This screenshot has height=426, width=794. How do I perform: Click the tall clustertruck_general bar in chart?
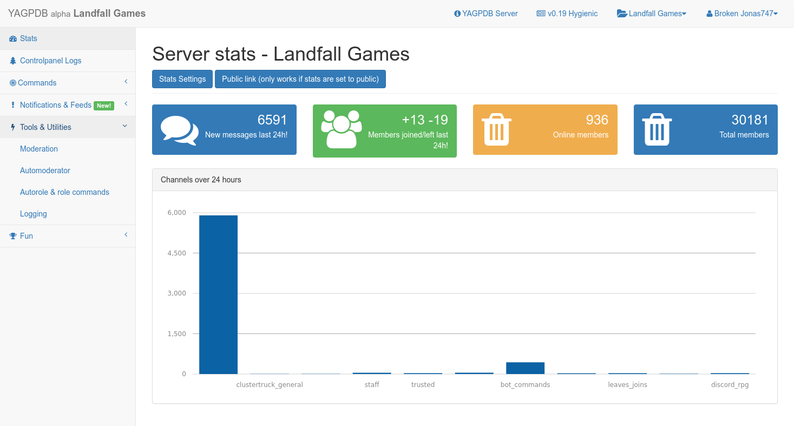coord(218,294)
